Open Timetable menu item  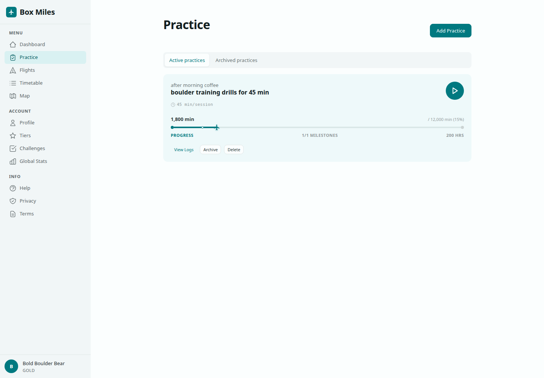(x=45, y=83)
